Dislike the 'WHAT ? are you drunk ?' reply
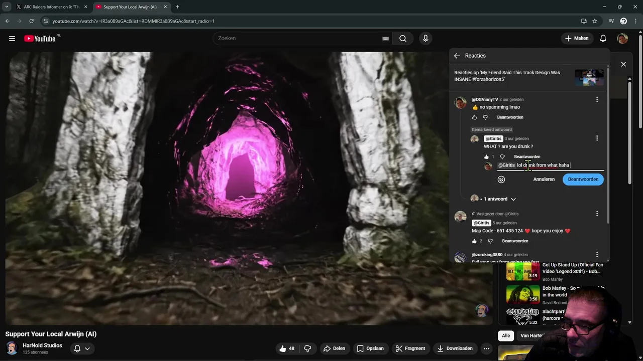The width and height of the screenshot is (643, 361). (x=502, y=157)
